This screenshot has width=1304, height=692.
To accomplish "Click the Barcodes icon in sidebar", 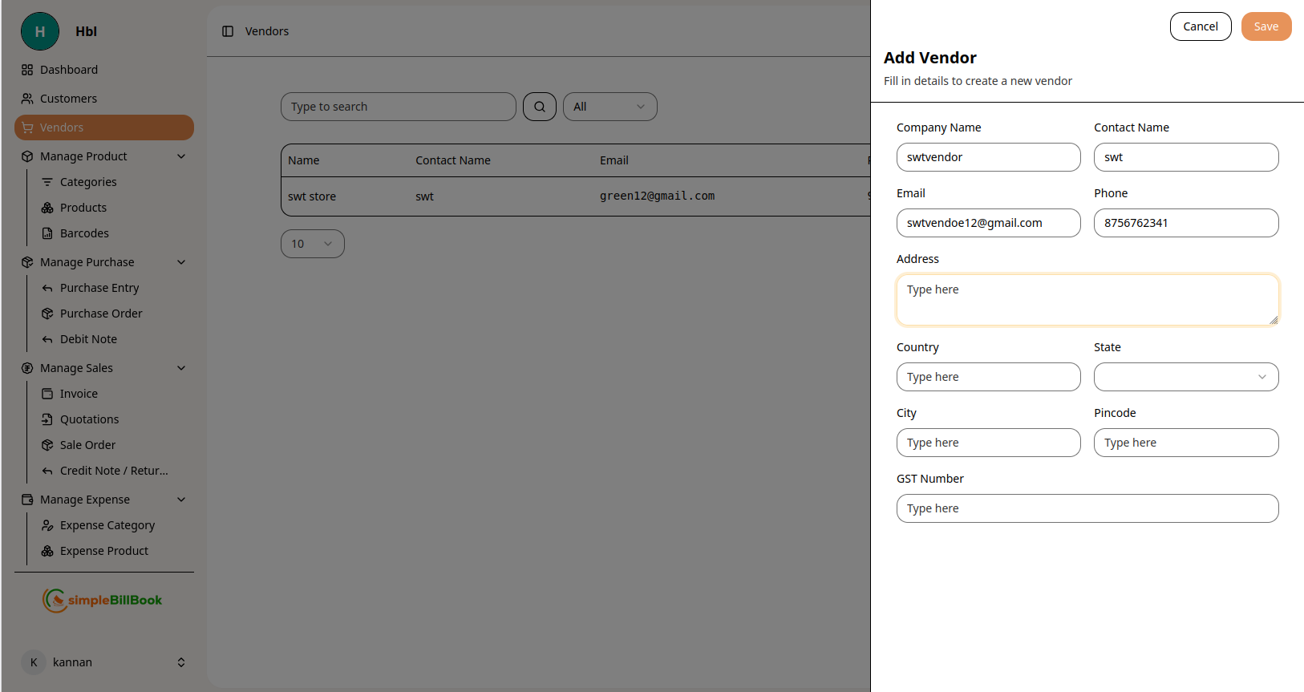I will pos(47,233).
